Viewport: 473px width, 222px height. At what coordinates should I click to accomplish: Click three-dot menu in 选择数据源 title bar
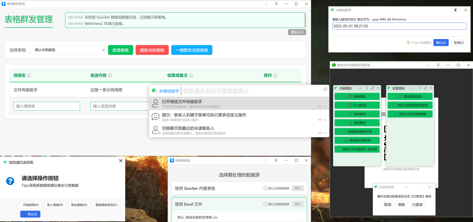[x=266, y=160]
